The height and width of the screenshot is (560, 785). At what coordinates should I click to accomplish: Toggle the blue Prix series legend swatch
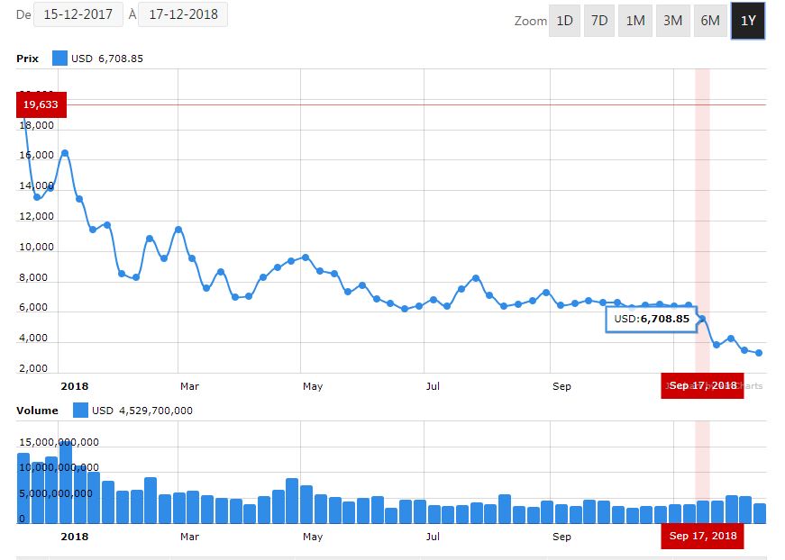click(x=59, y=59)
